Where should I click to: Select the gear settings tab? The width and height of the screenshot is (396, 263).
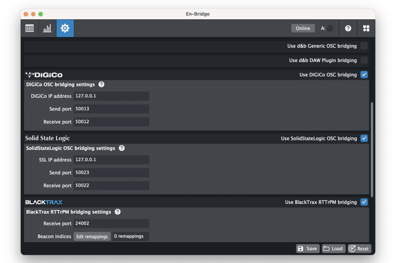pyautogui.click(x=65, y=28)
